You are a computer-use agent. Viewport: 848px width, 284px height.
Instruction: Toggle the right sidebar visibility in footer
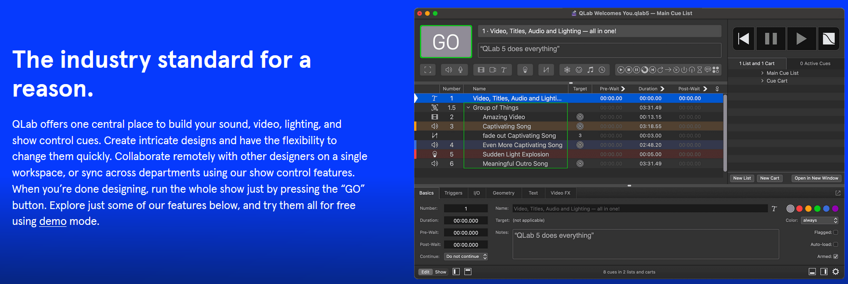click(x=824, y=272)
